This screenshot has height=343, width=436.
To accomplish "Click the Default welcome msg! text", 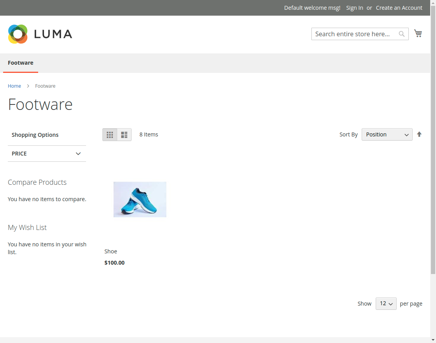I will pos(312,7).
